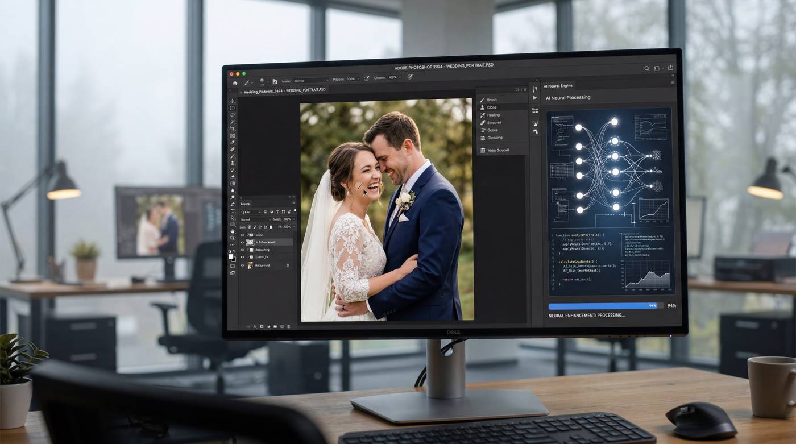This screenshot has height=444, width=796.
Task: Hide the Clone layer with its eye icon
Action: [x=242, y=235]
